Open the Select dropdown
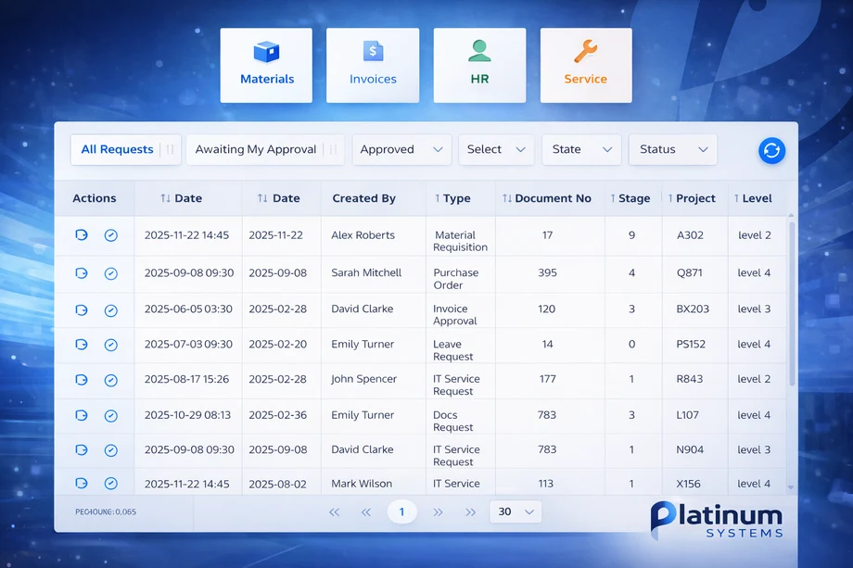 (x=496, y=149)
